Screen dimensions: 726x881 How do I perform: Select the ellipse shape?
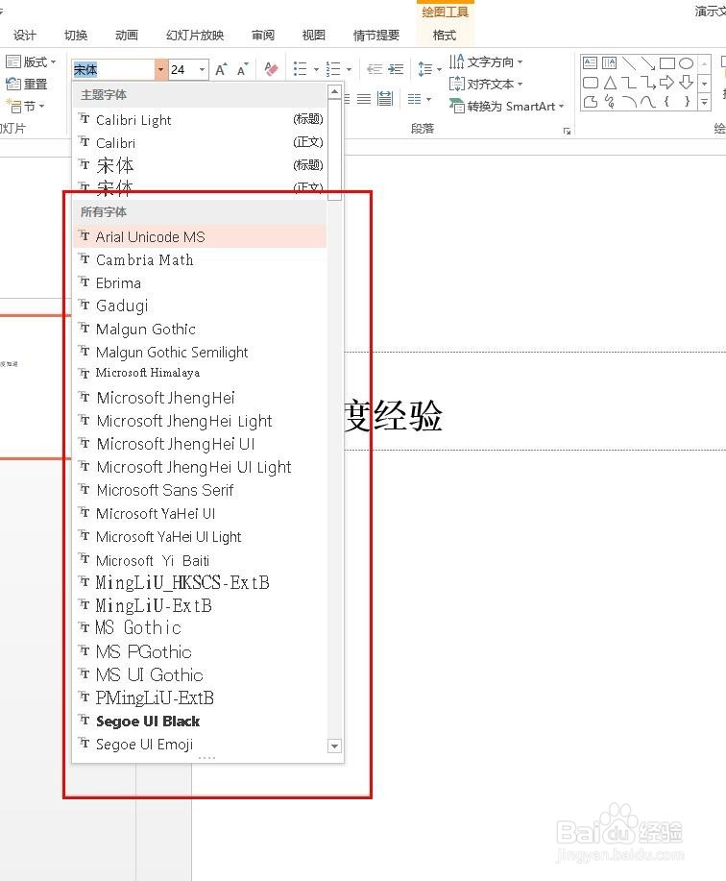pyautogui.click(x=686, y=63)
